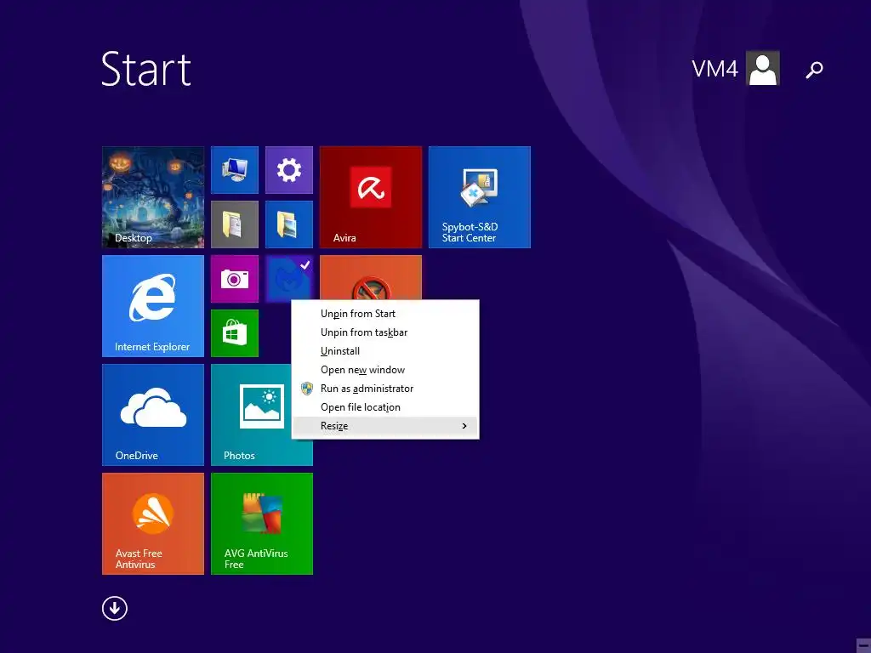Select Open file location

(385, 407)
